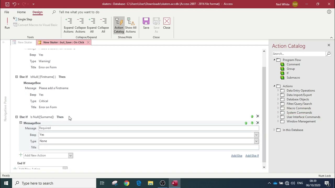Open Customize Quick Access Toolbar dropdown
This screenshot has height=188, width=335.
33,4
